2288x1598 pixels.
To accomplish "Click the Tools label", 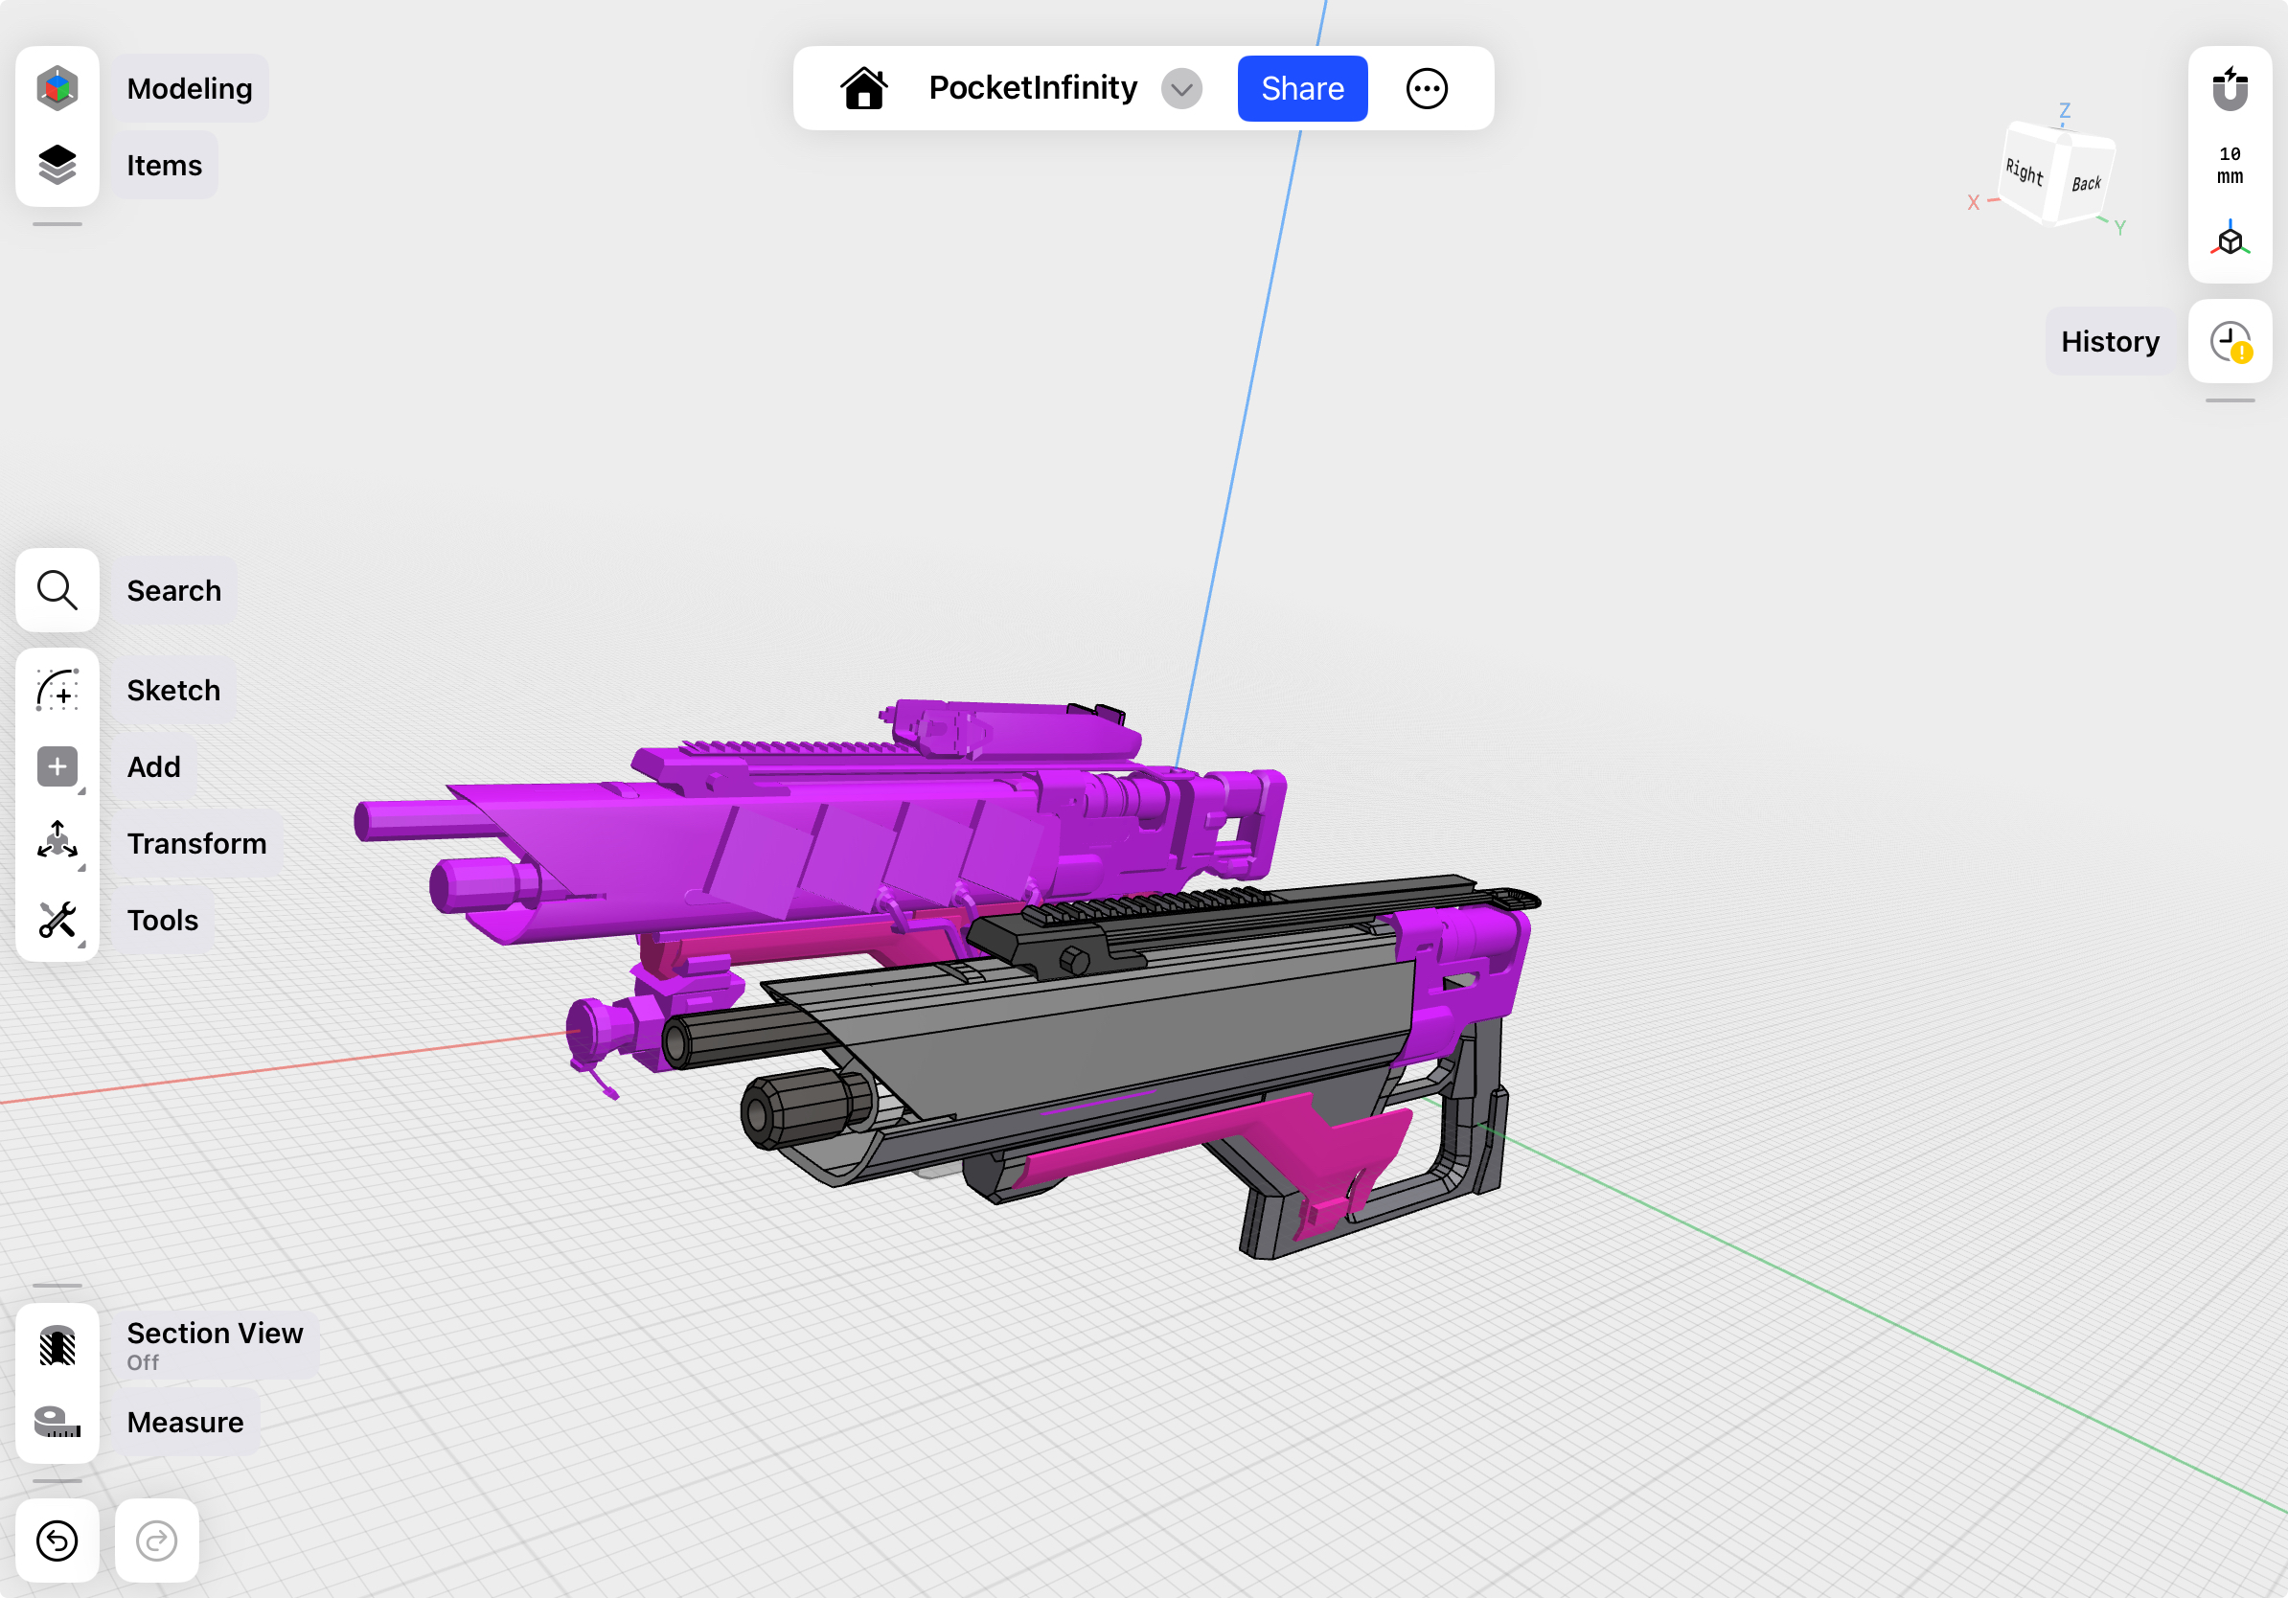I will (163, 921).
